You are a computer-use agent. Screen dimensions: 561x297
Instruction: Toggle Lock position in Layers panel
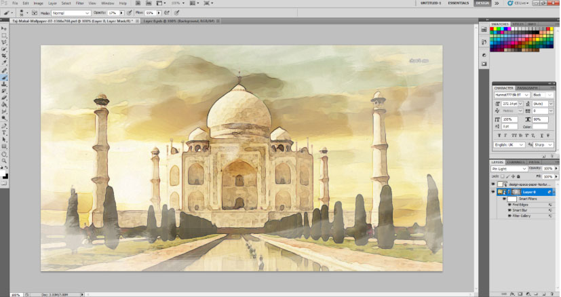(513, 176)
